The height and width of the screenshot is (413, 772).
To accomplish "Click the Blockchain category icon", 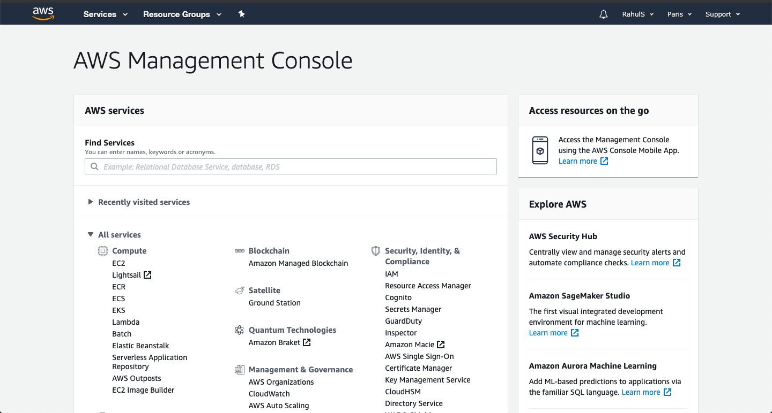I will pyautogui.click(x=239, y=250).
